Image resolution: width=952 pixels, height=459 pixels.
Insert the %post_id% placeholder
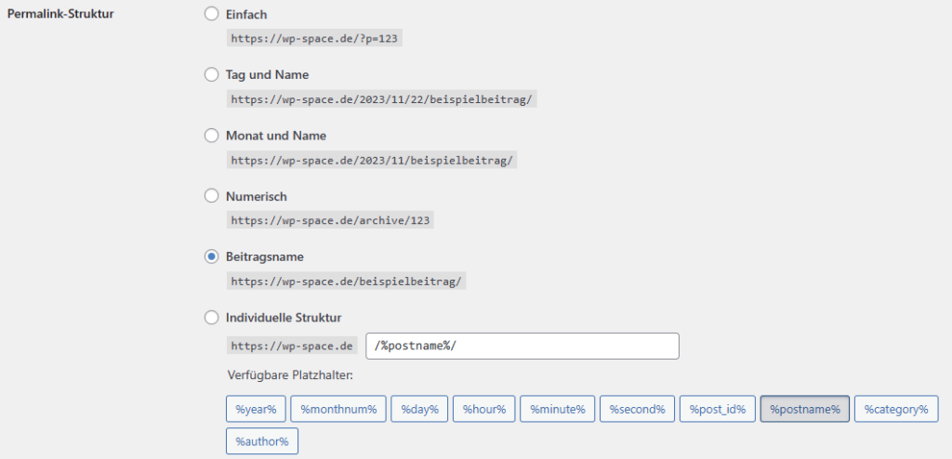(717, 409)
